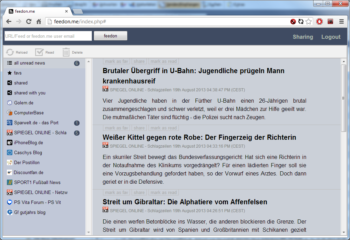Click the unread badge 1 on Sparwelt.de

[77, 123]
